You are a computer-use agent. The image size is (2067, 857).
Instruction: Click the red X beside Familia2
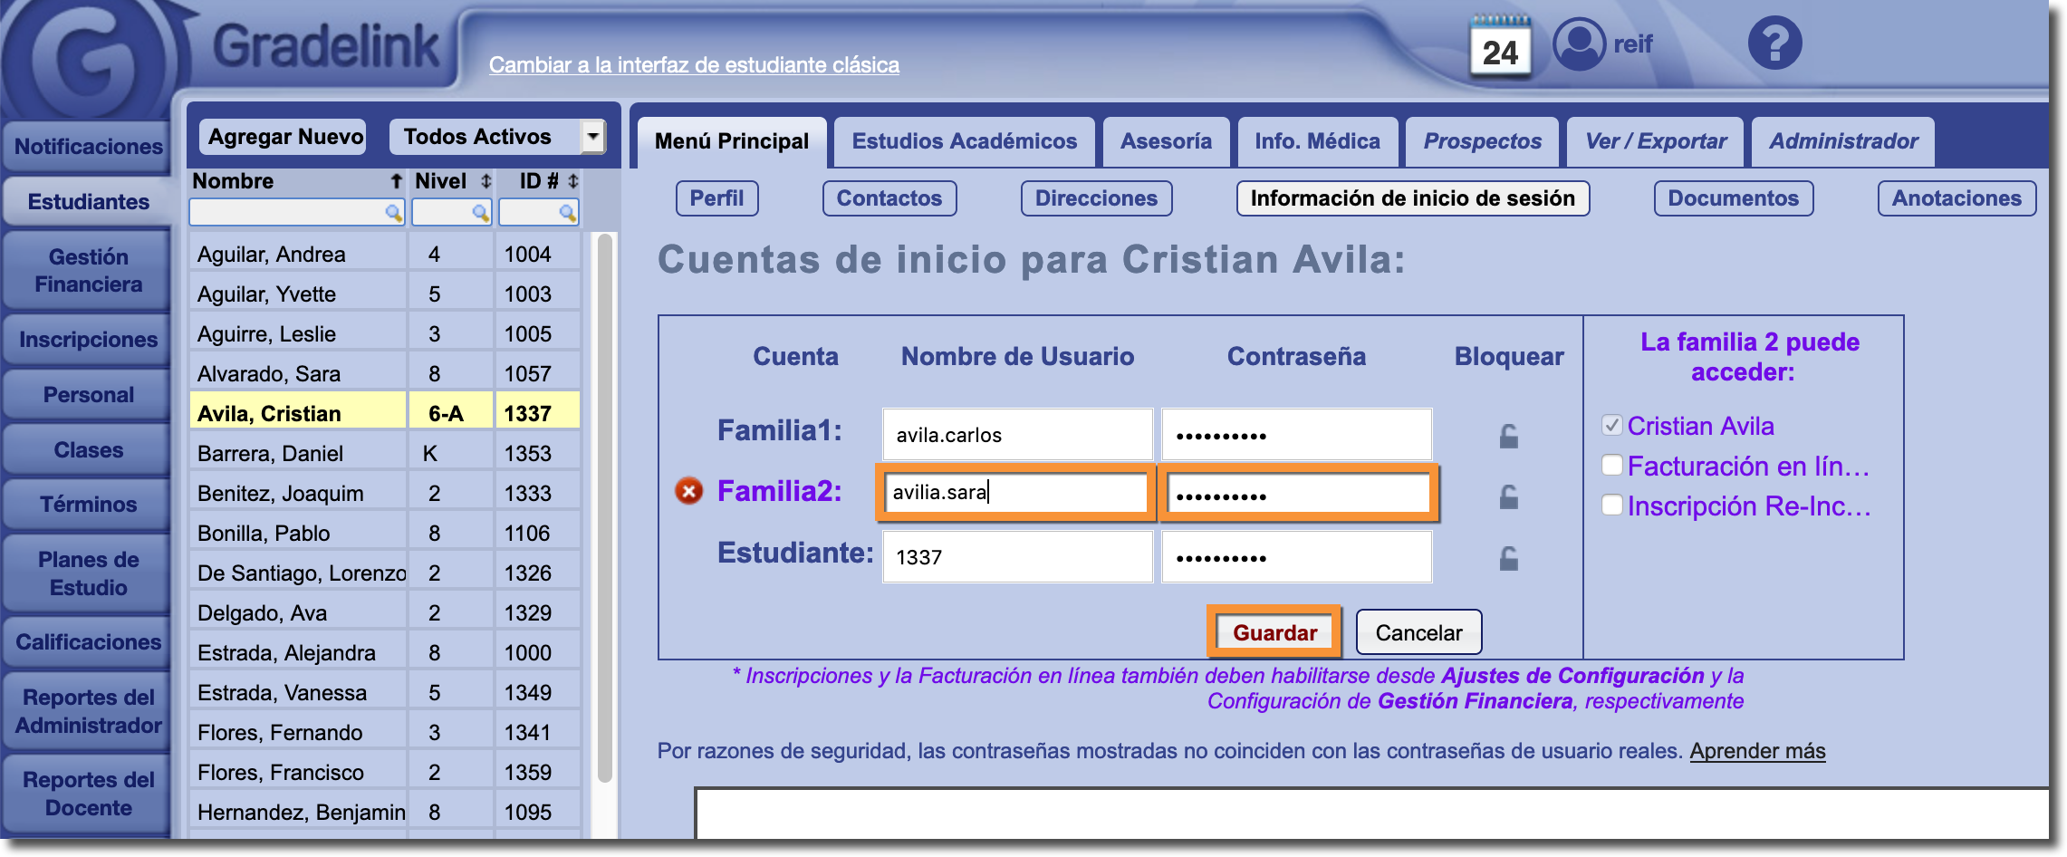tap(689, 491)
